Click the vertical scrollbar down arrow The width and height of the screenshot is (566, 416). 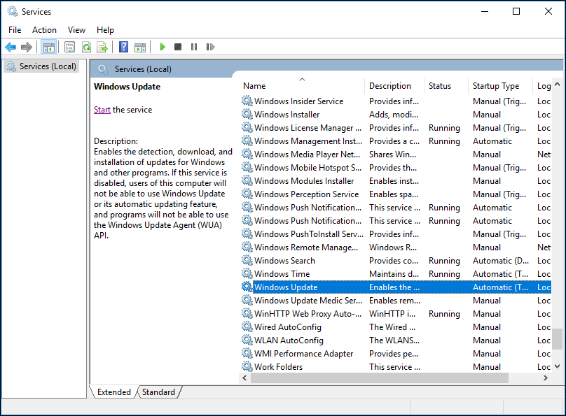(x=558, y=366)
